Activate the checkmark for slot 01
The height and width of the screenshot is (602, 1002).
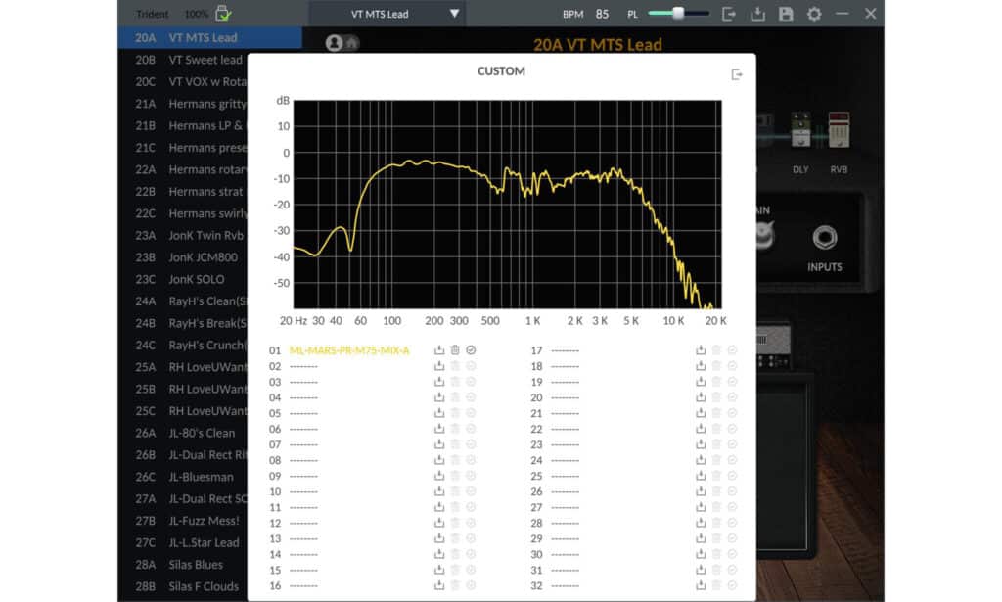(x=471, y=350)
